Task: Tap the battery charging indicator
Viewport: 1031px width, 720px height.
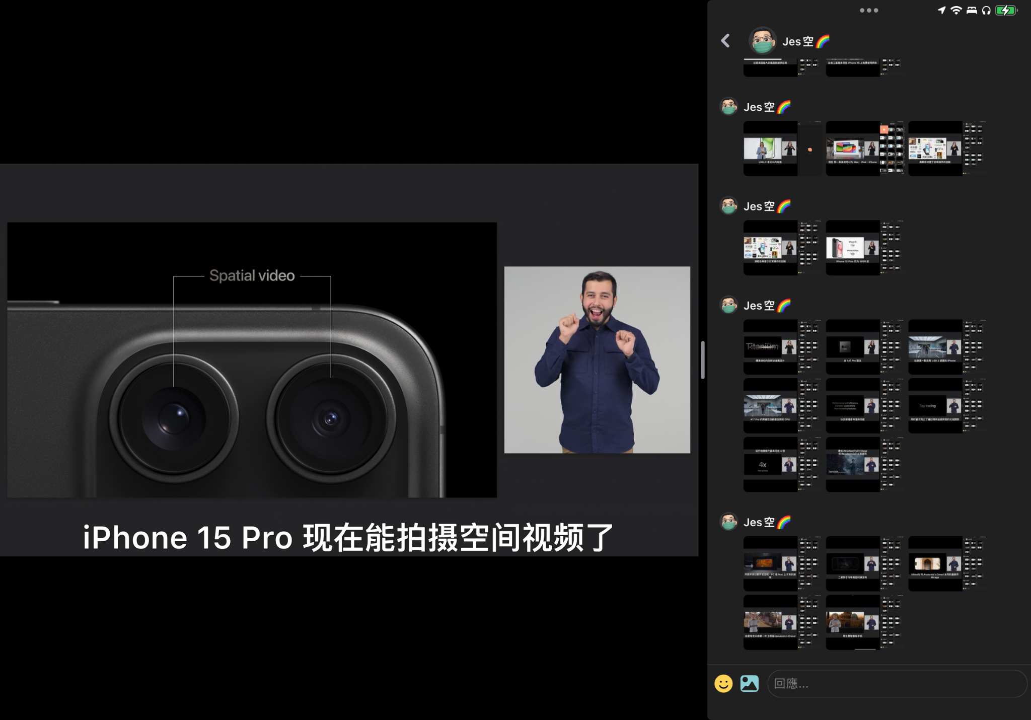Action: point(1006,10)
